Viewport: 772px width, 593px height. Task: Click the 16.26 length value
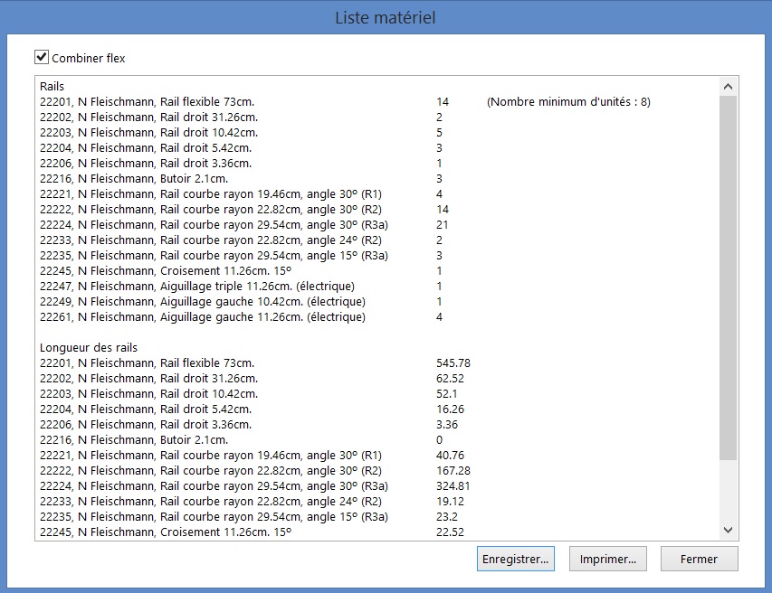pyautogui.click(x=450, y=409)
